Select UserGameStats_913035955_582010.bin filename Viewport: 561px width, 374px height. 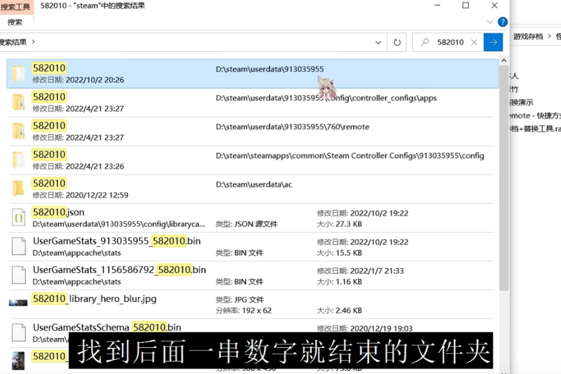(117, 241)
